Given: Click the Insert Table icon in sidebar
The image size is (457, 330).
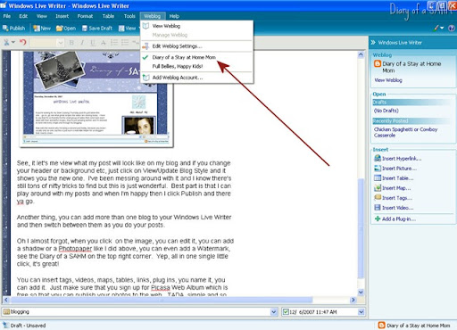Looking at the screenshot, I should [378, 178].
